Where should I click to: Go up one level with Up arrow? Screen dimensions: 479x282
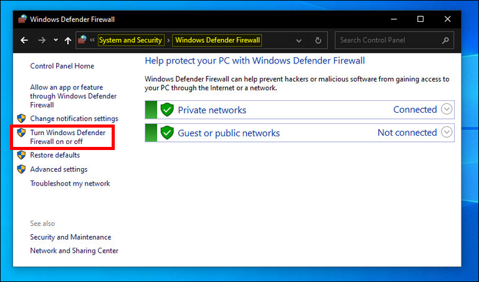click(x=68, y=40)
